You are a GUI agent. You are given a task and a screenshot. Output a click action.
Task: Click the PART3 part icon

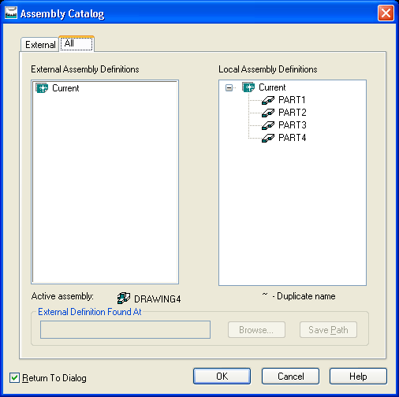268,125
